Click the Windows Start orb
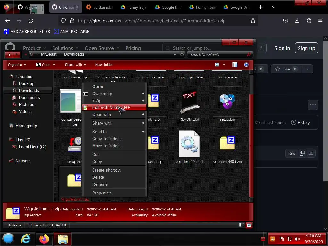Image resolution: width=328 pixels, height=246 pixels. 8,239
